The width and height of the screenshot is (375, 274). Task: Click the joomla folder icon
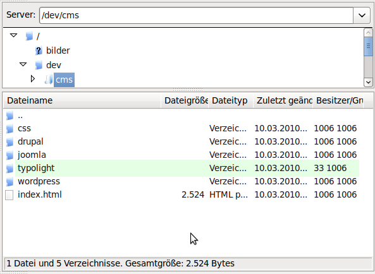tap(9, 155)
